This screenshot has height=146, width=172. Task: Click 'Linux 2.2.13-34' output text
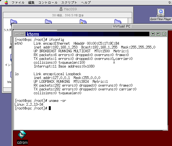29,104
